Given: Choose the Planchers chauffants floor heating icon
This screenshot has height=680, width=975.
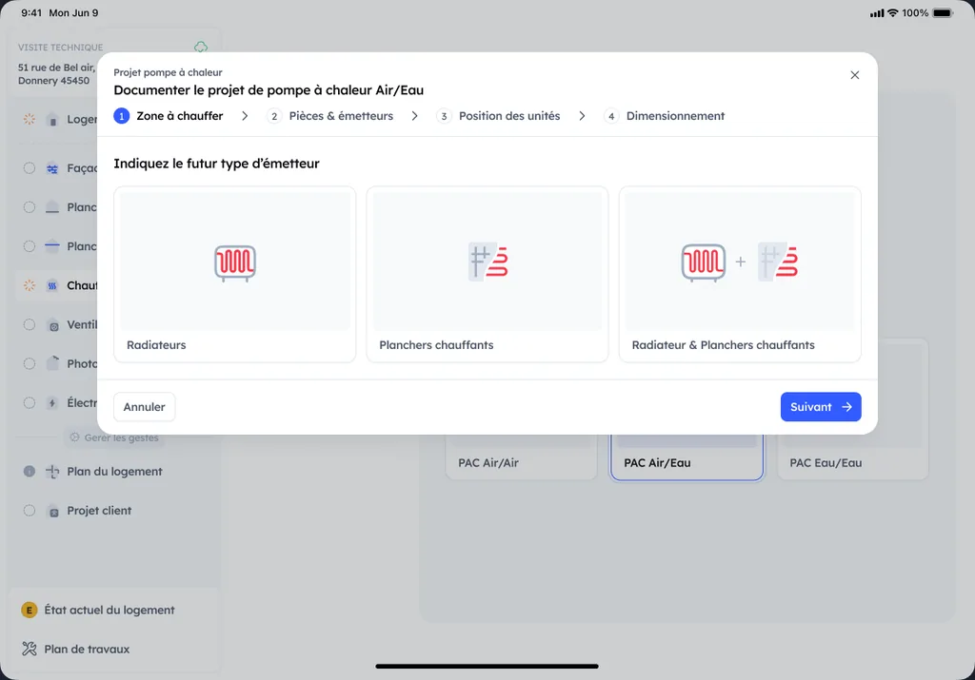Looking at the screenshot, I should [x=488, y=262].
